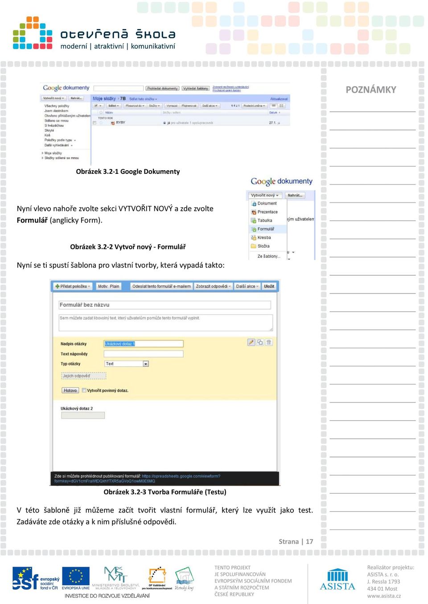Click the Vymazat button
Image resolution: width=428 pixels, height=604 pixels.
(x=172, y=106)
